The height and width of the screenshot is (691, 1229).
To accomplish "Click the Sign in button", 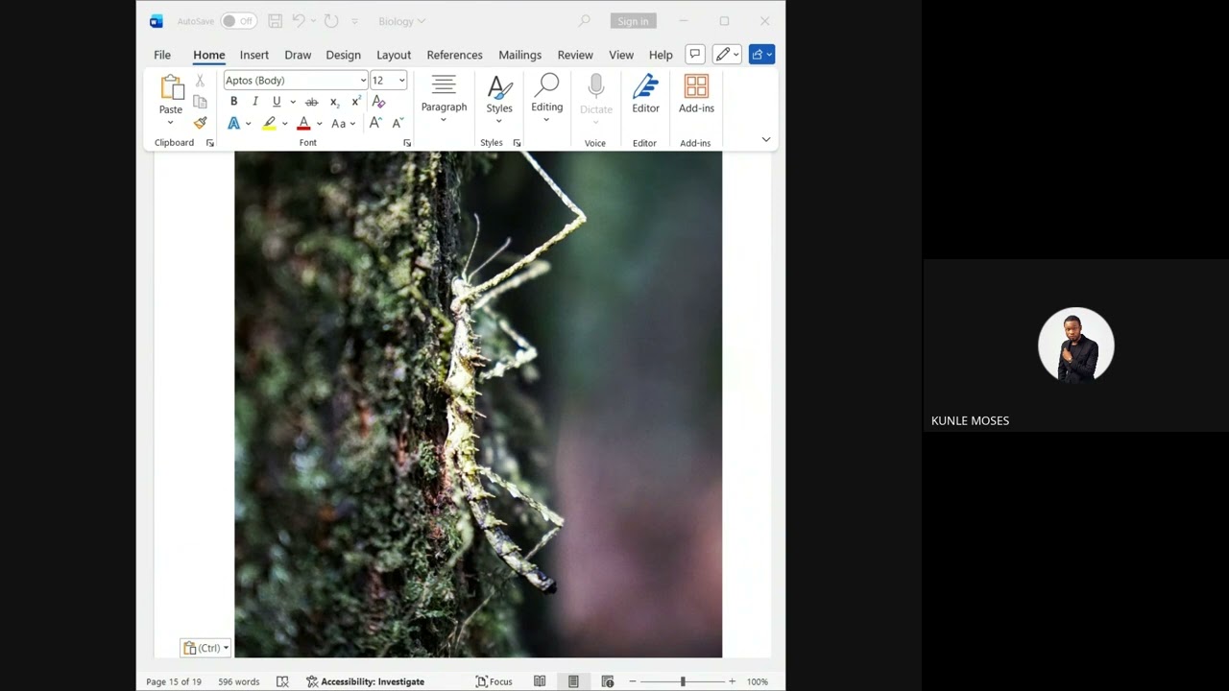I will [633, 21].
